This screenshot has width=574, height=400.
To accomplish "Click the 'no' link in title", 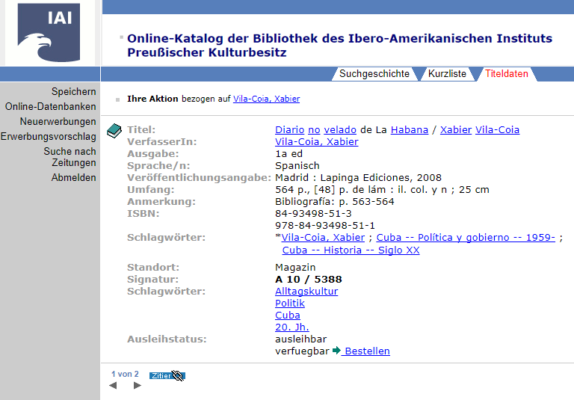I will [314, 129].
